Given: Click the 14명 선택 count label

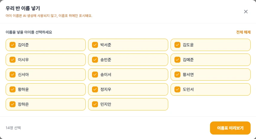Looking at the screenshot, I should (x=13, y=128).
